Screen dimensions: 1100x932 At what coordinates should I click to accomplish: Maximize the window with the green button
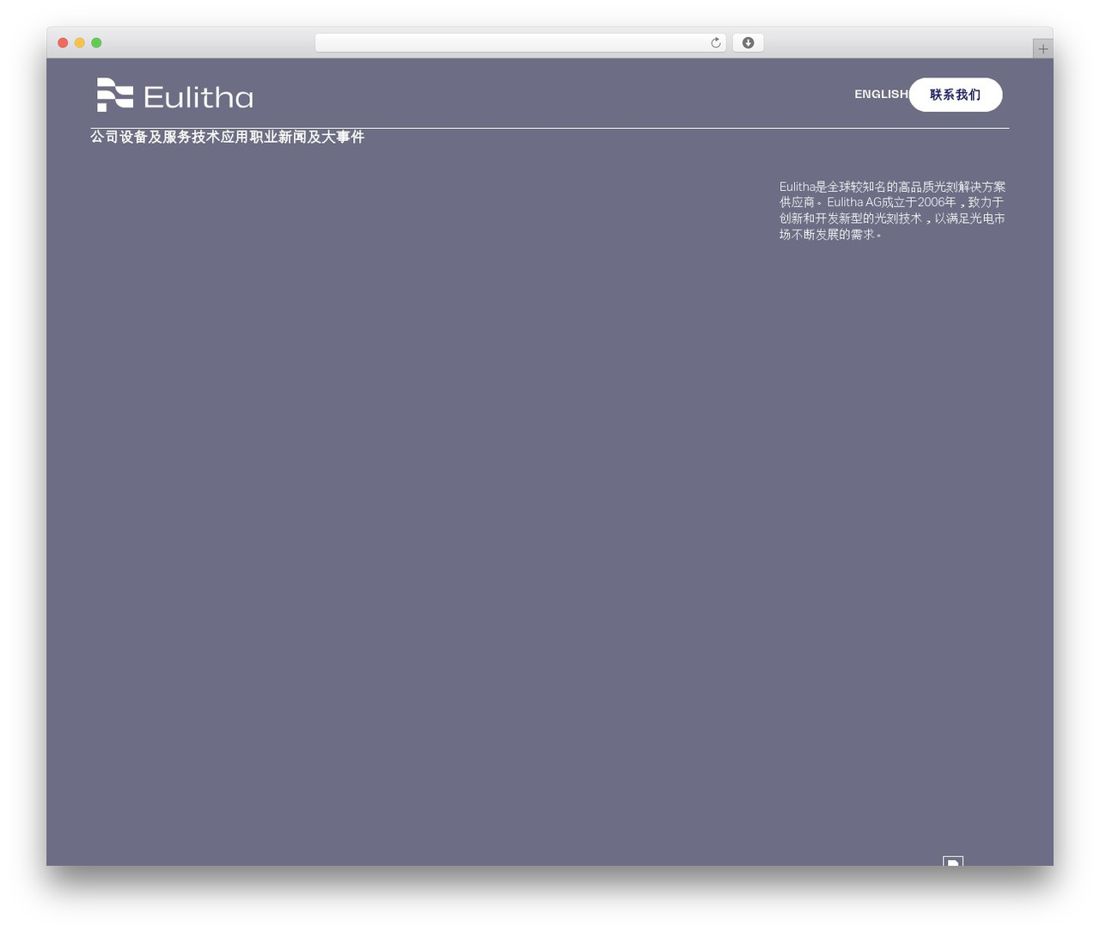(96, 43)
